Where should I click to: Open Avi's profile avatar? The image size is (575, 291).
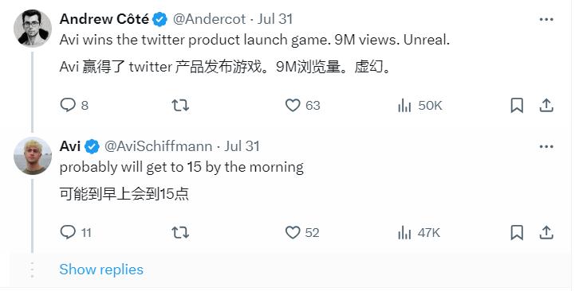pyautogui.click(x=33, y=156)
